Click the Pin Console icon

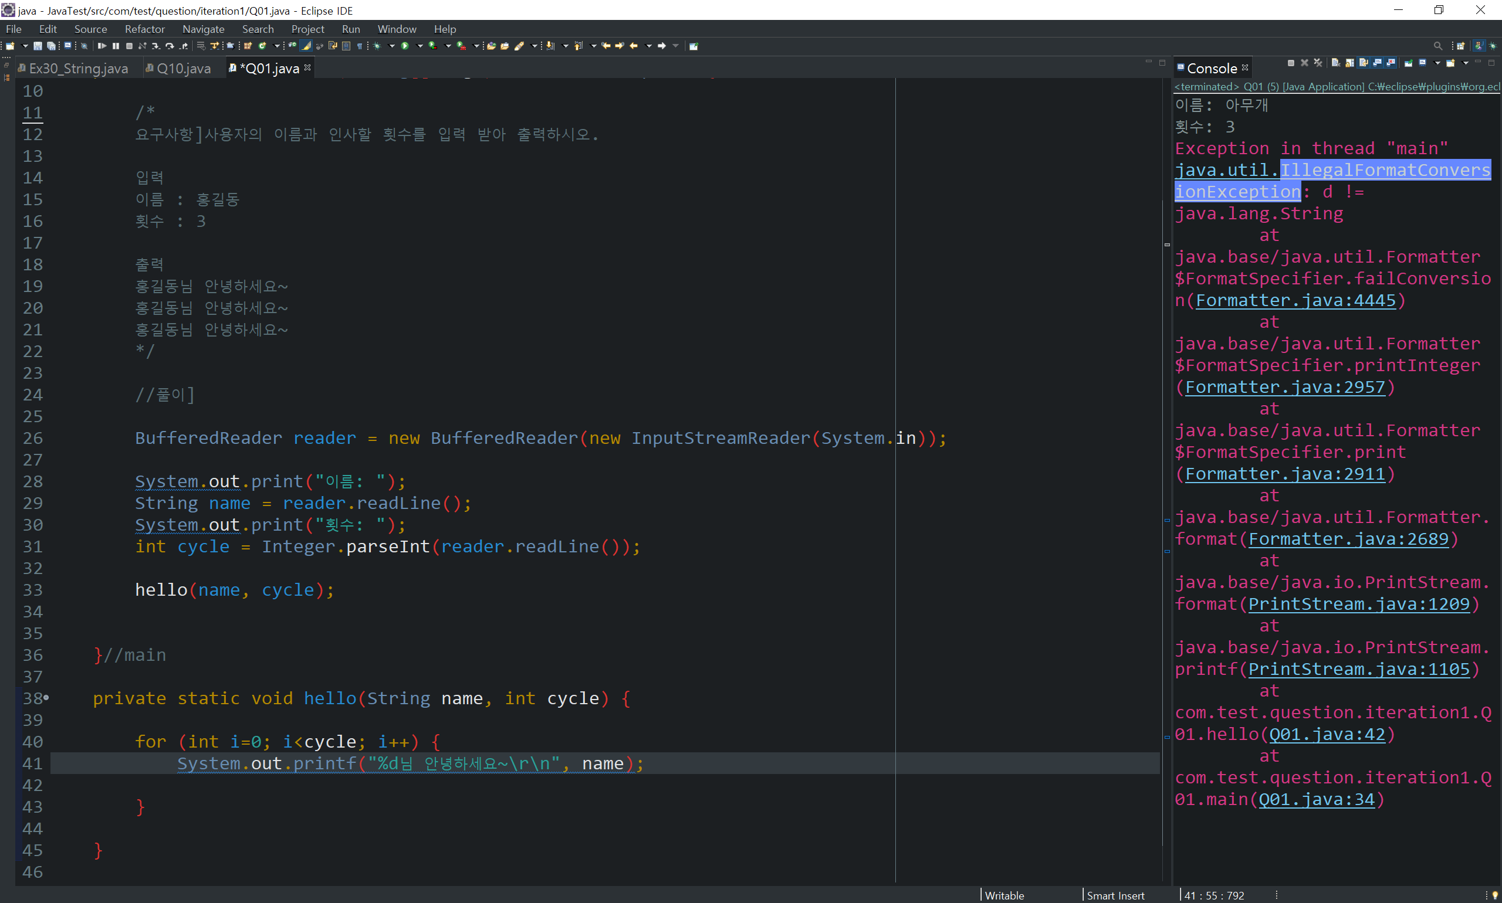click(x=1408, y=63)
